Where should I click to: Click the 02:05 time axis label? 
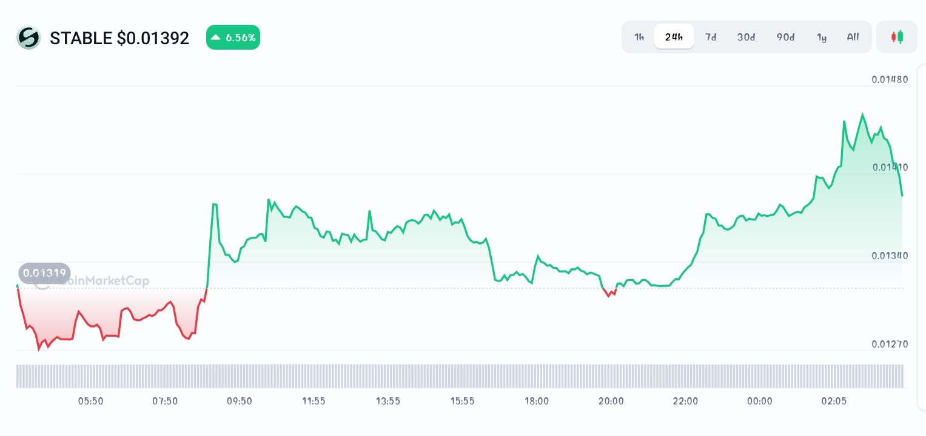(x=834, y=401)
